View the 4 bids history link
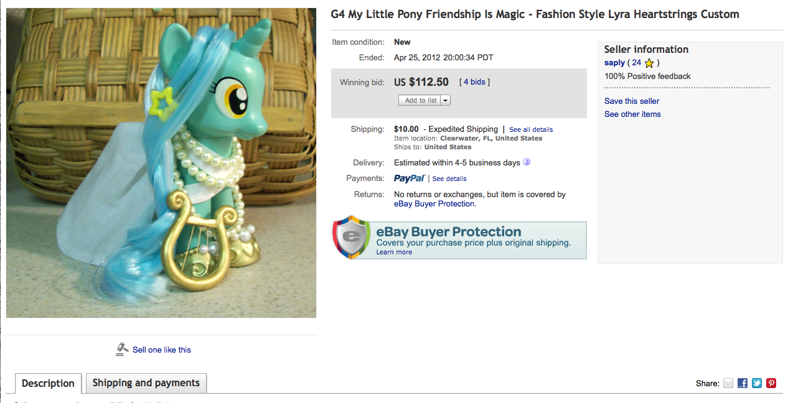This screenshot has width=788, height=403. click(x=474, y=82)
